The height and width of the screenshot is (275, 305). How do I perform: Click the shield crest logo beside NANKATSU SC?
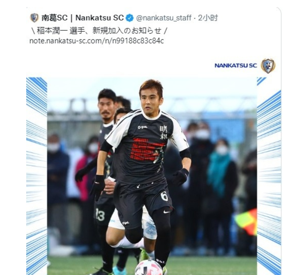[268, 66]
